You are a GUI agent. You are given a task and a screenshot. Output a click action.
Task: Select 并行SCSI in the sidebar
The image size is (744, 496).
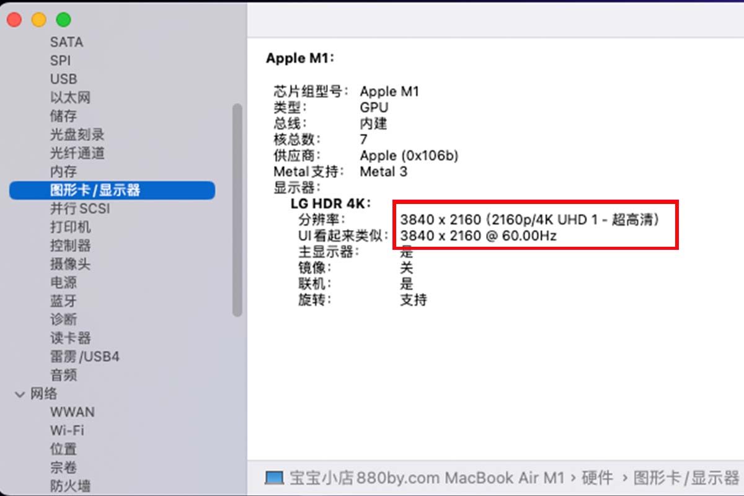point(80,208)
